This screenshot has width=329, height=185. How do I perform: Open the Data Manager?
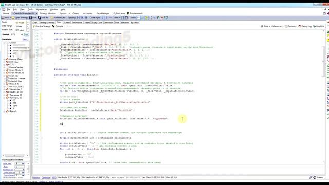click(103, 13)
